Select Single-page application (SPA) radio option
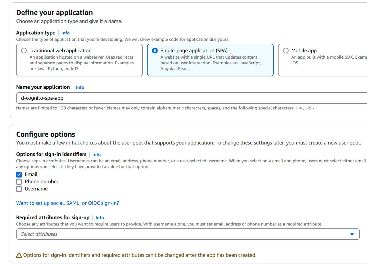367x266 pixels. click(x=155, y=51)
